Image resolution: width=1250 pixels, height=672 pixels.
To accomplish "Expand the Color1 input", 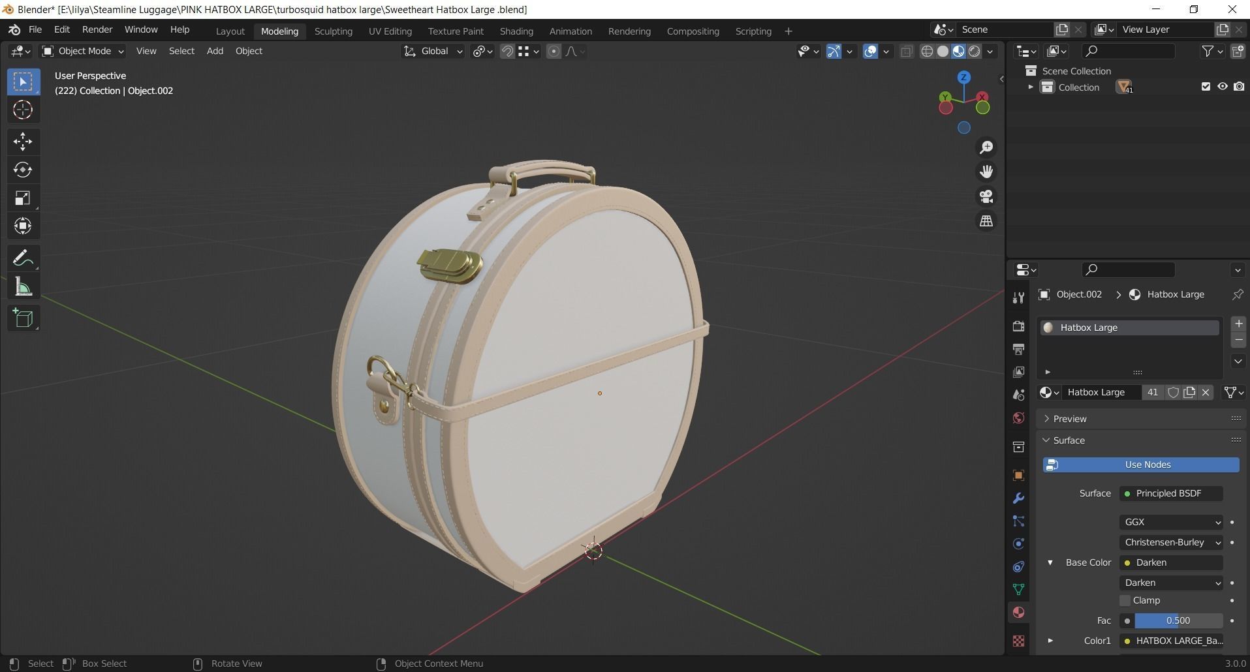I will coord(1050,641).
